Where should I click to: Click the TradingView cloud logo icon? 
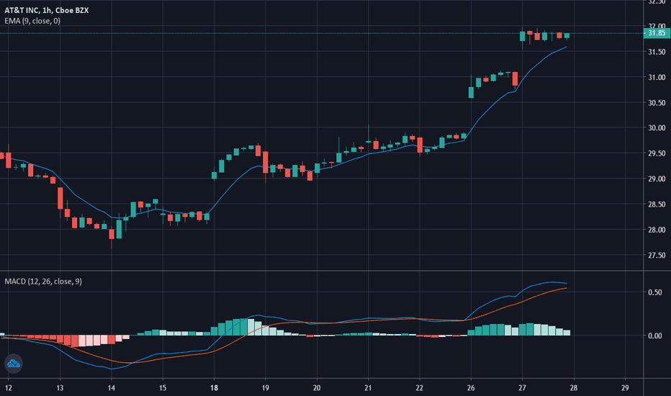(13, 364)
